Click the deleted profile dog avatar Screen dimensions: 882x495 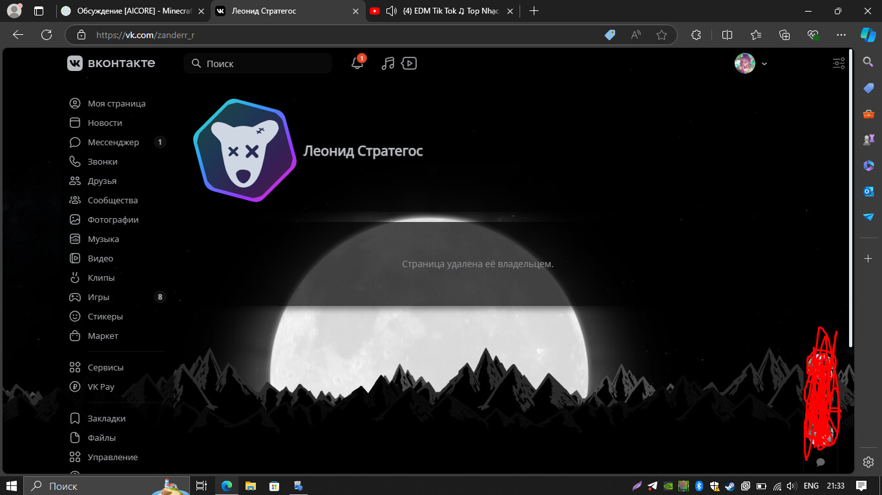(x=245, y=151)
